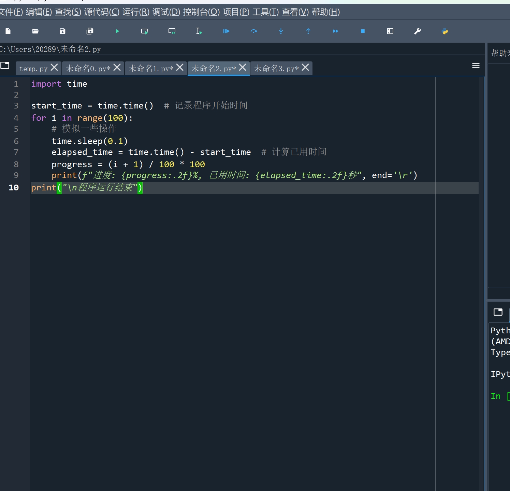Save the current file with floppy icon
Screen dimensions: 510x491
62,31
